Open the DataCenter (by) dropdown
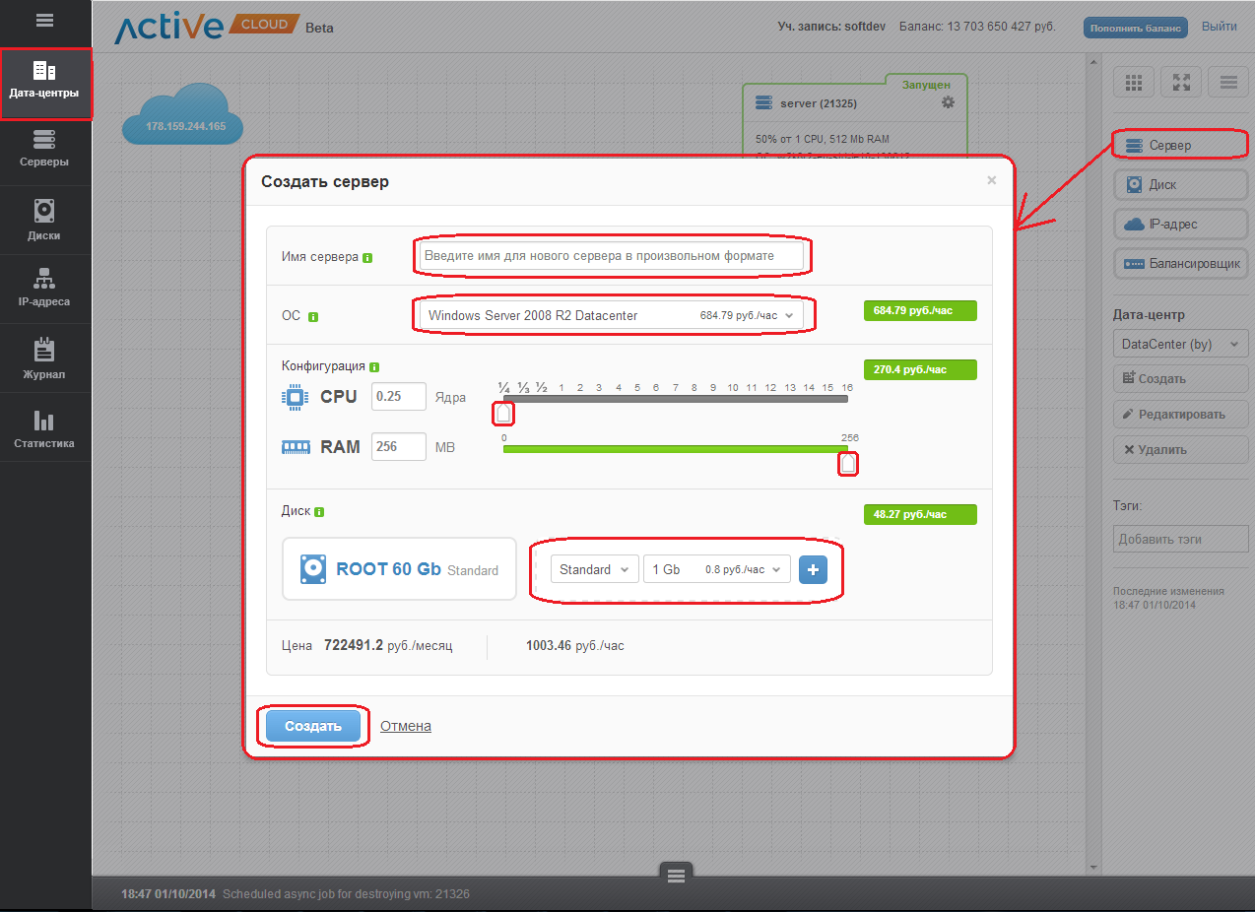The height and width of the screenshot is (912, 1255). coord(1180,344)
